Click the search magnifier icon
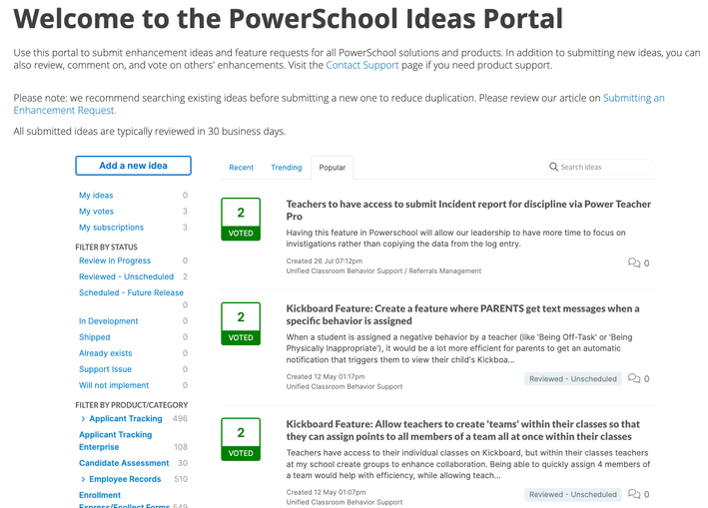This screenshot has width=708, height=508. click(553, 168)
